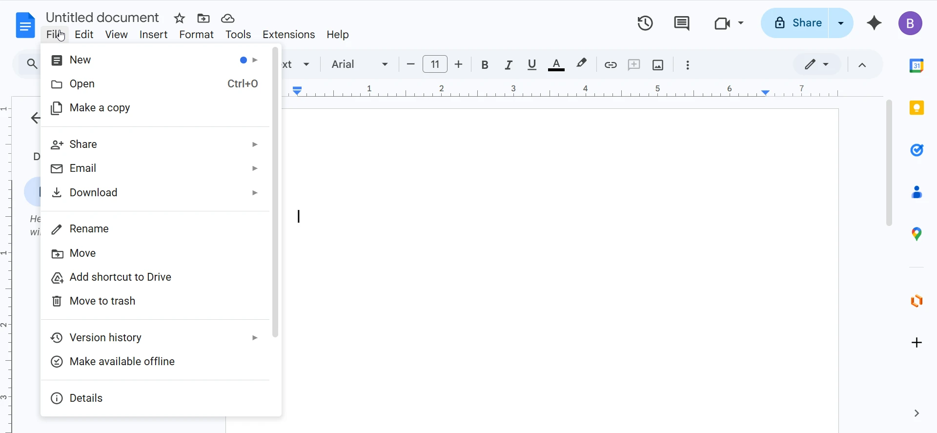Toggle bold formatting
Screen dimensions: 937x433
[485, 65]
